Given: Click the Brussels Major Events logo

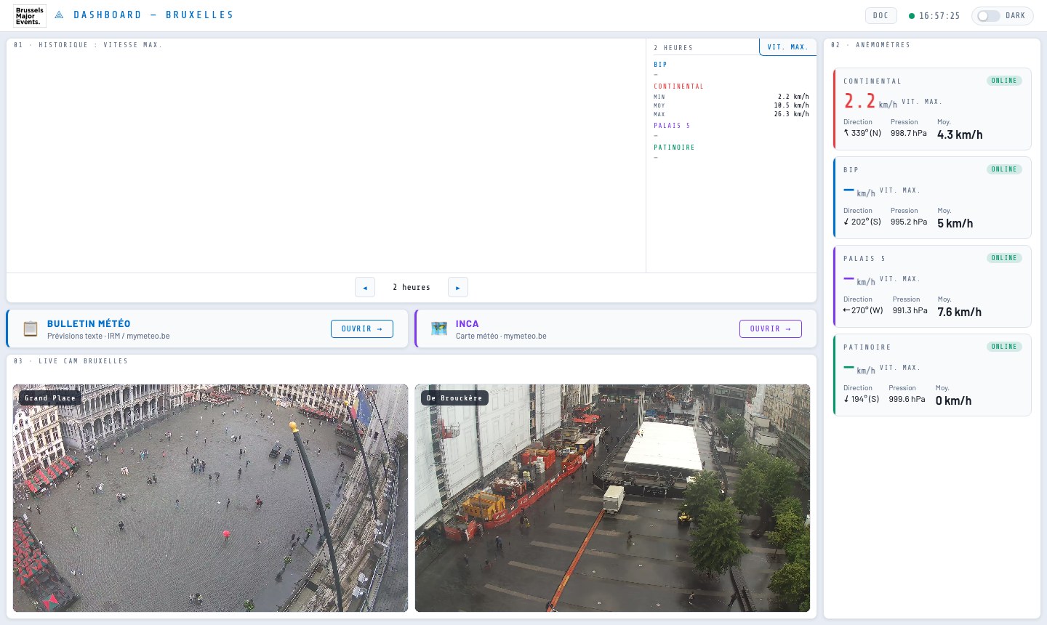Looking at the screenshot, I should [29, 15].
